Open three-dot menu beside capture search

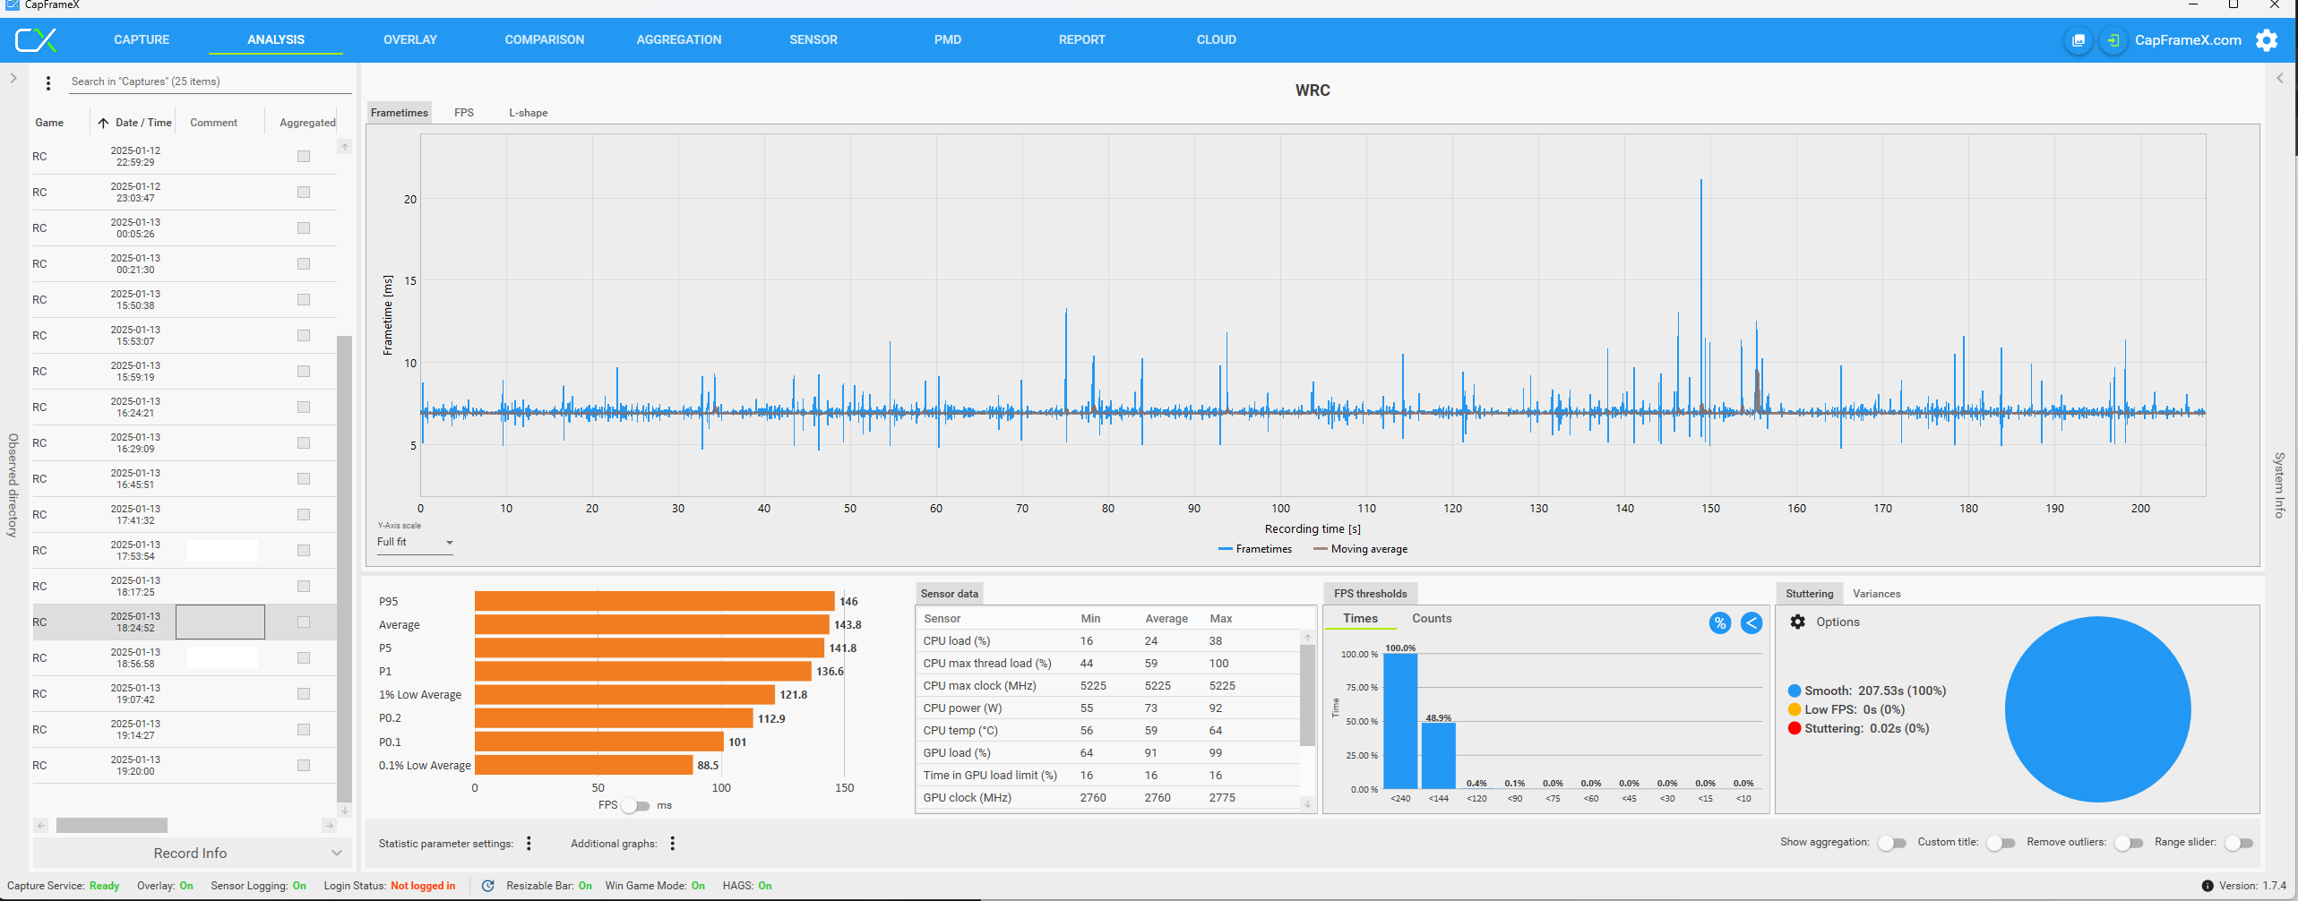point(48,83)
